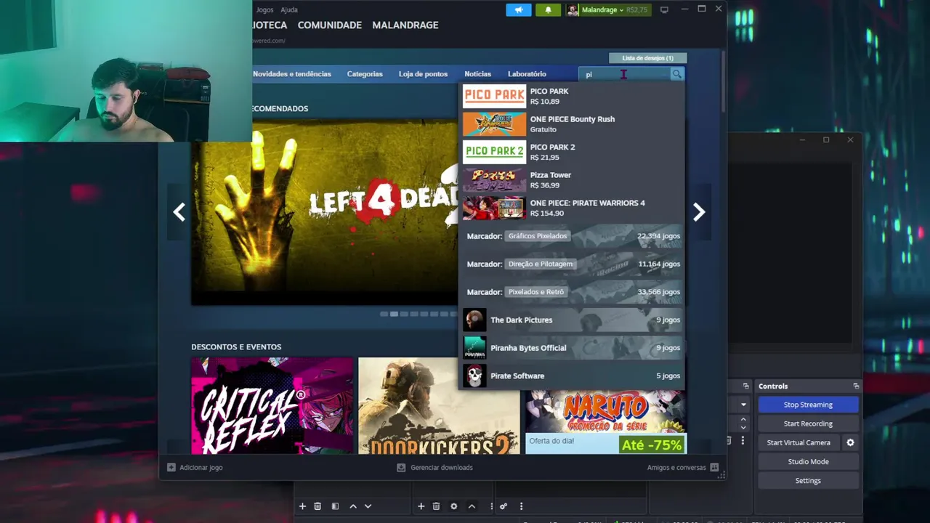The height and width of the screenshot is (523, 930).
Task: Remove scene with OBS trash icon
Action: (x=318, y=506)
